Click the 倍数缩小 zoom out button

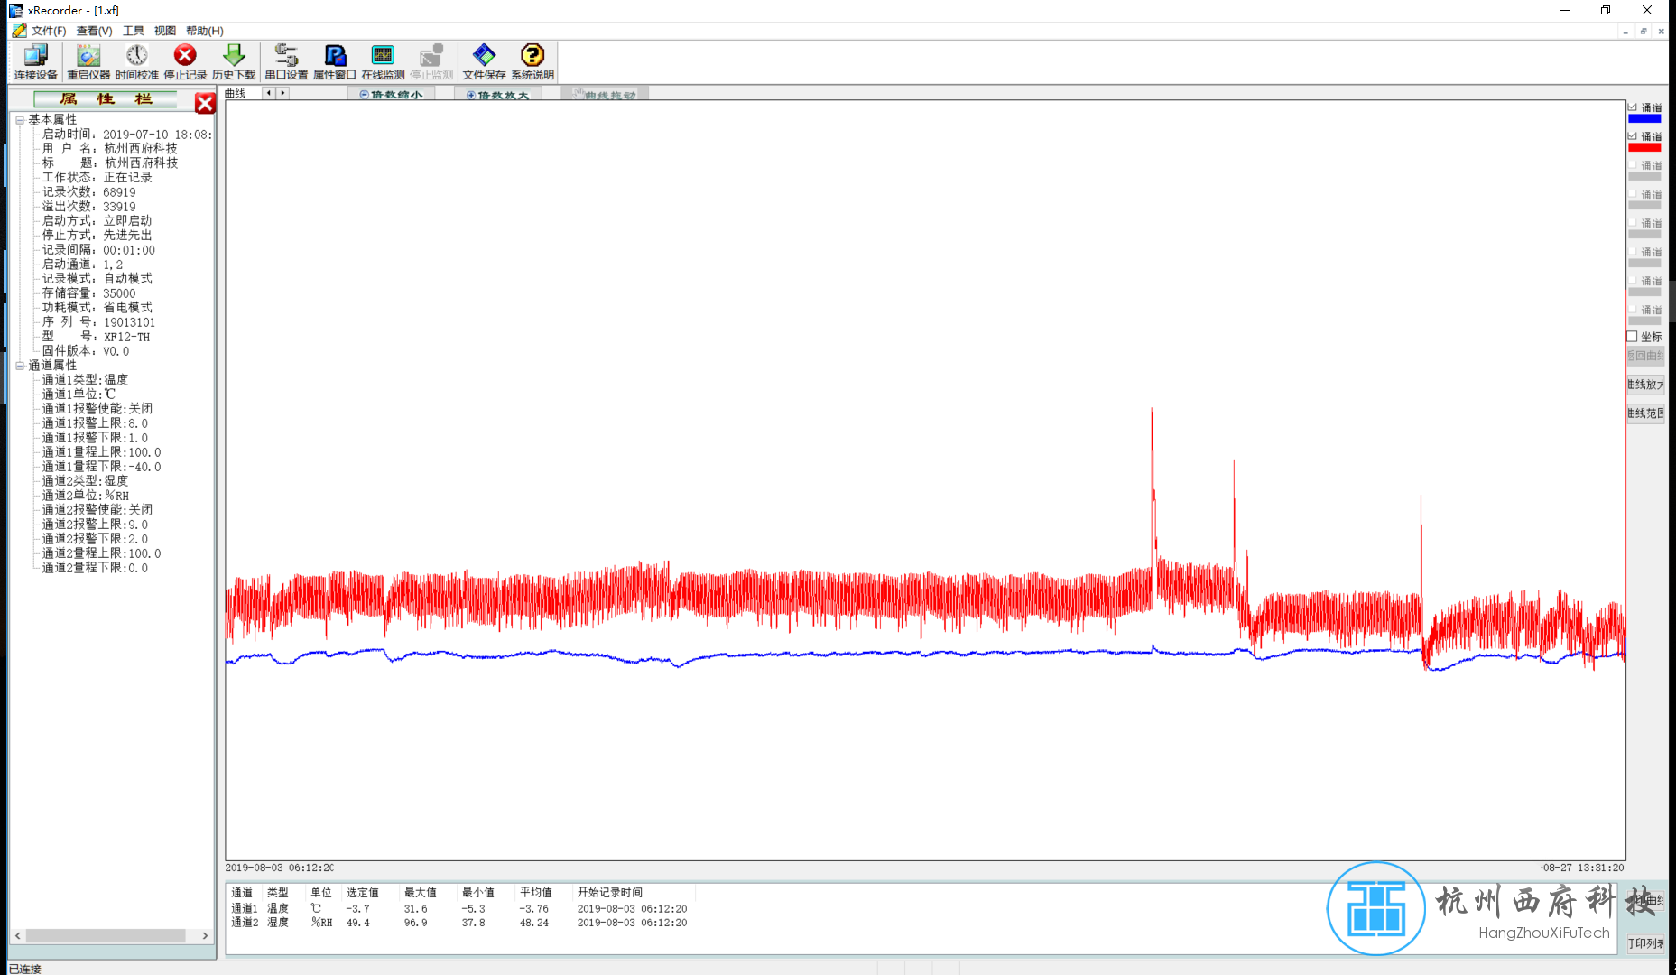coord(392,95)
